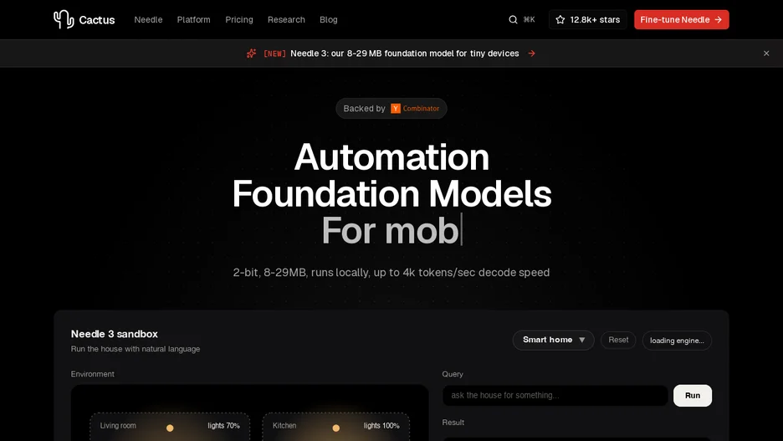Viewport: 783px width, 441px height.
Task: Click the ⌘K search shortcut hint
Action: pos(529,19)
